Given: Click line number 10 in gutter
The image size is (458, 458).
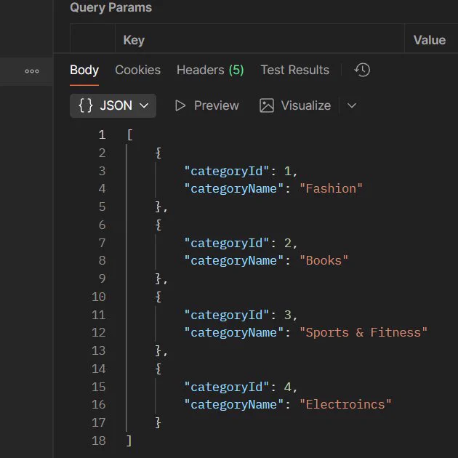Looking at the screenshot, I should (98, 297).
